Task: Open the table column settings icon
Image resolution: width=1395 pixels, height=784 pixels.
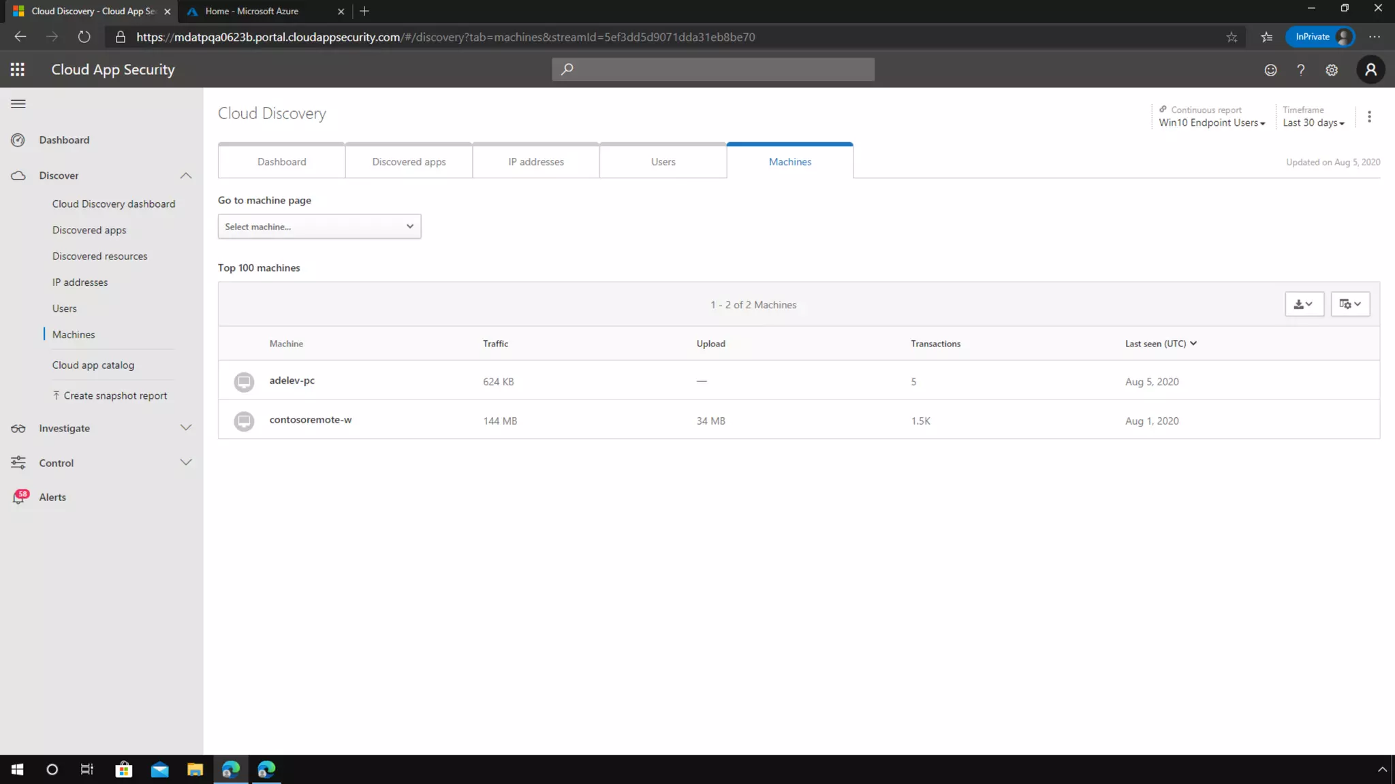Action: point(1350,304)
